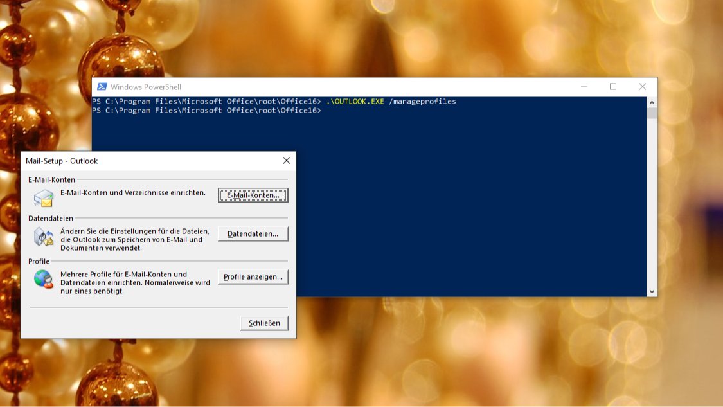The height and width of the screenshot is (407, 723).
Task: Show profiles with Profile anzeigen... button
Action: [x=253, y=277]
